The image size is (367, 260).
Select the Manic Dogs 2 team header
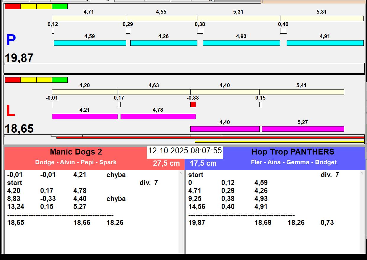click(76, 152)
